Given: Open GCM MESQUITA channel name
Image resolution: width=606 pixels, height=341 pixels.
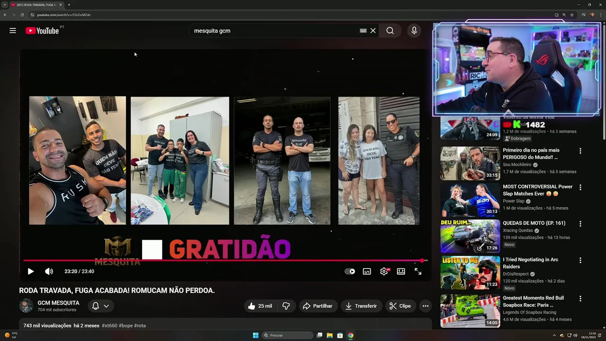Looking at the screenshot, I should [59, 303].
